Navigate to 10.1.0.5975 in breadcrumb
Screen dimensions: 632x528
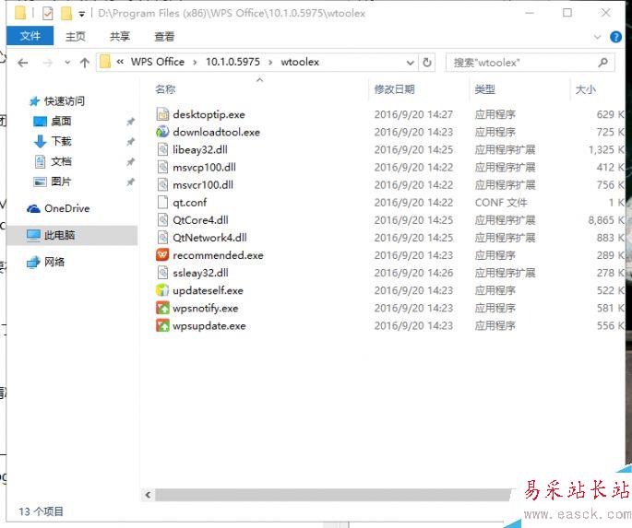click(233, 62)
